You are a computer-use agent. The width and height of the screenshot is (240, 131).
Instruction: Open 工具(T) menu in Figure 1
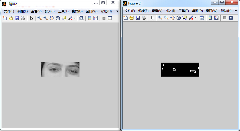coord(63,11)
